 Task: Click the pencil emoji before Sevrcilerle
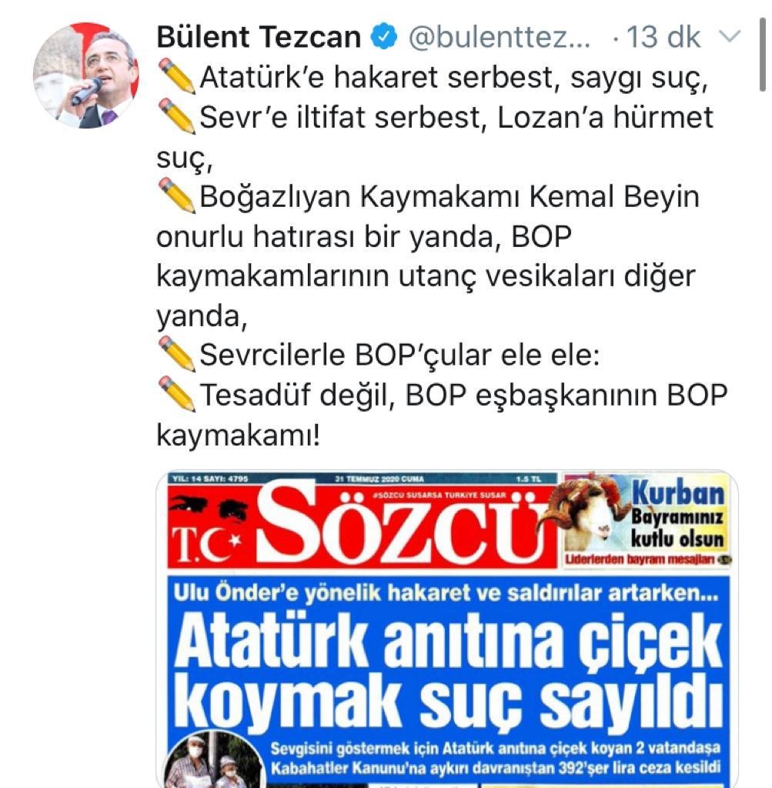click(x=177, y=354)
